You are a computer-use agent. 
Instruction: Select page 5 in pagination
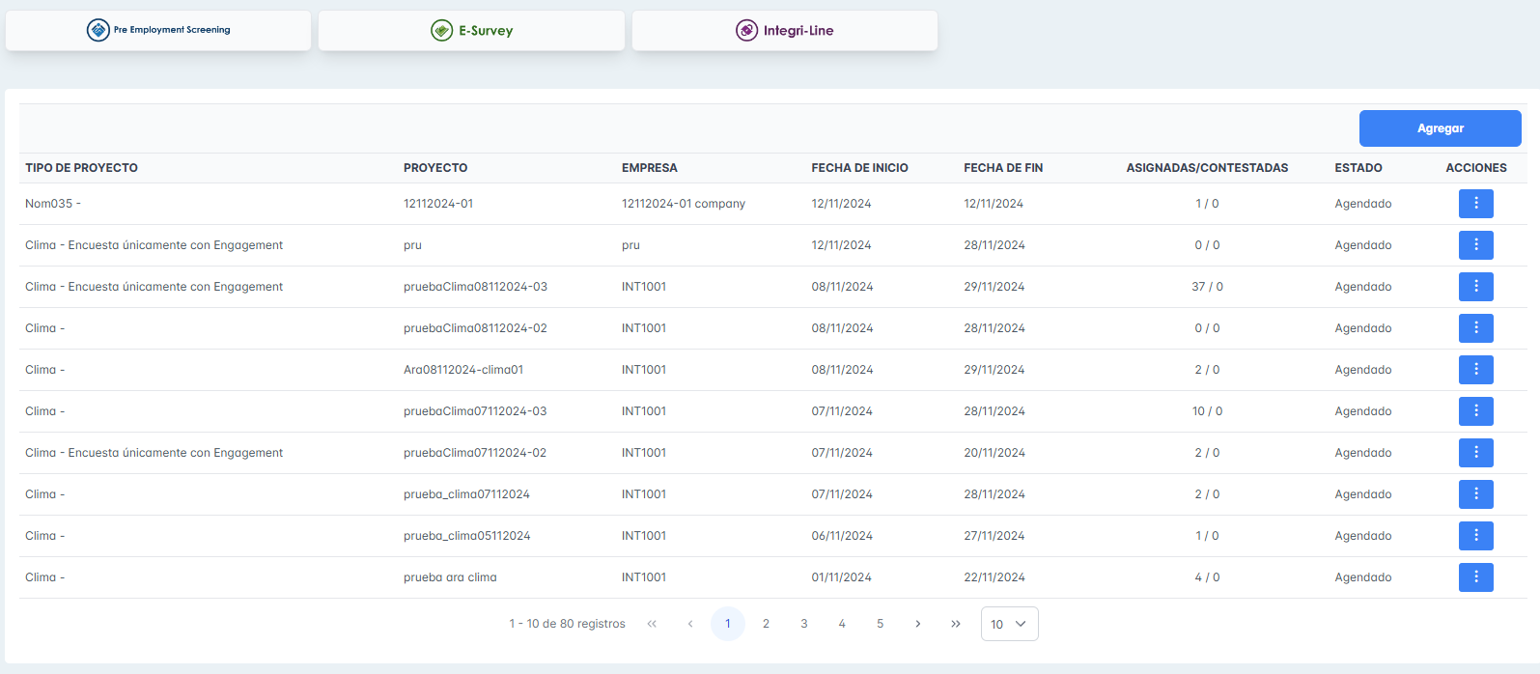[880, 624]
